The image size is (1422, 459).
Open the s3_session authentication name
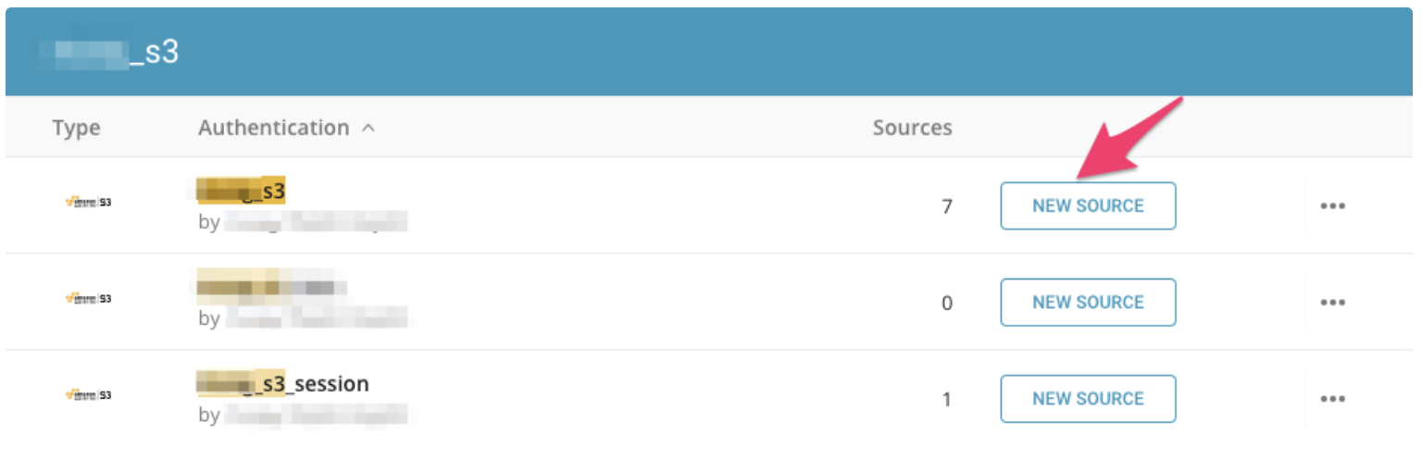(285, 382)
